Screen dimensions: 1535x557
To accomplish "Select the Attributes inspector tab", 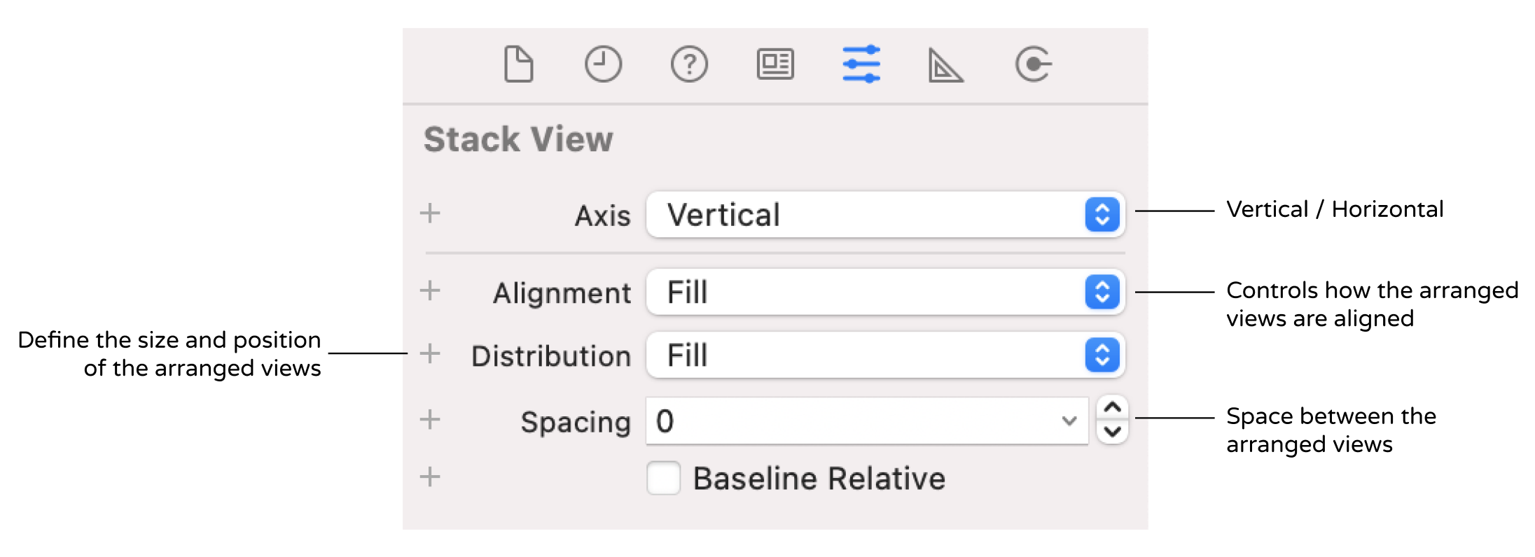I will click(861, 64).
